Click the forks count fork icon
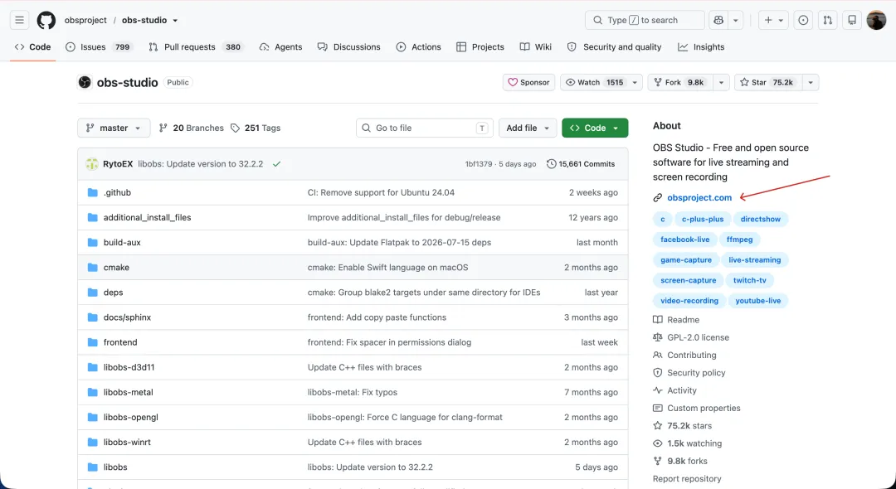 [658, 461]
